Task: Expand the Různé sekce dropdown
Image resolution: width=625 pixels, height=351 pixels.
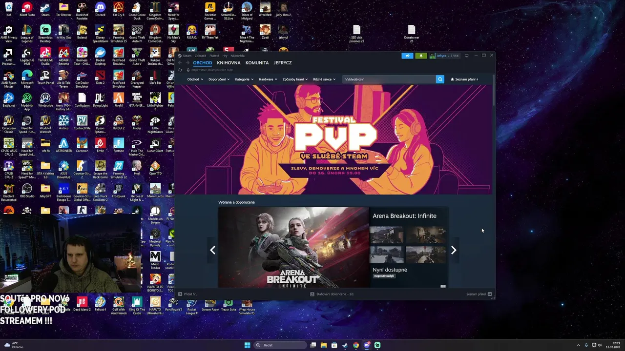Action: [324, 79]
